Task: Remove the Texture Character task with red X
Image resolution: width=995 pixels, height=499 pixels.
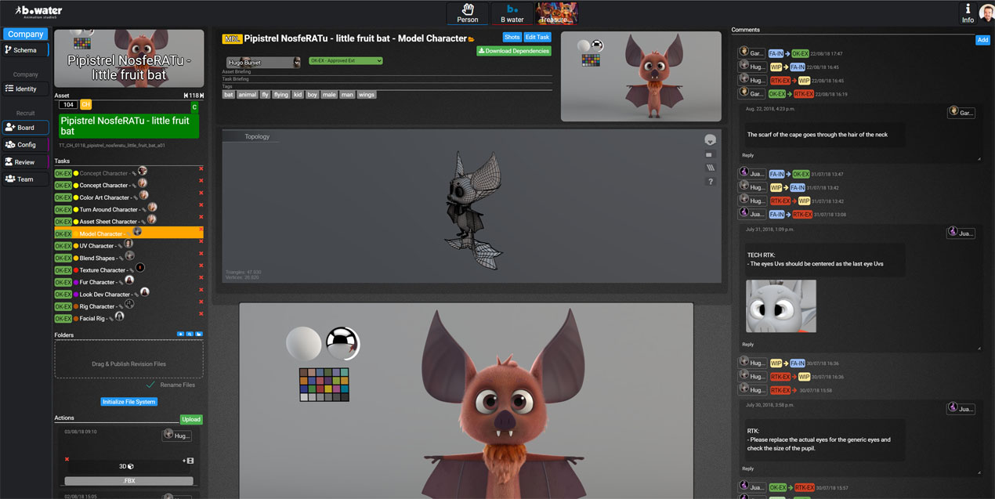Action: click(x=201, y=266)
